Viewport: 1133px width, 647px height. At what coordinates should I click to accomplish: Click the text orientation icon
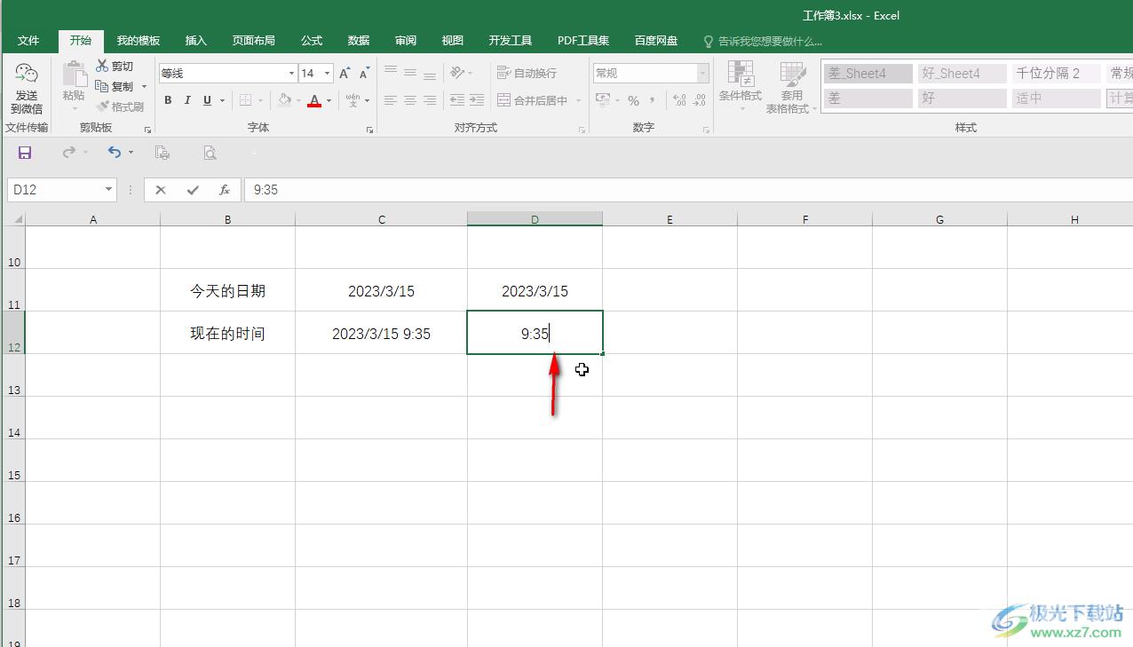pyautogui.click(x=457, y=73)
